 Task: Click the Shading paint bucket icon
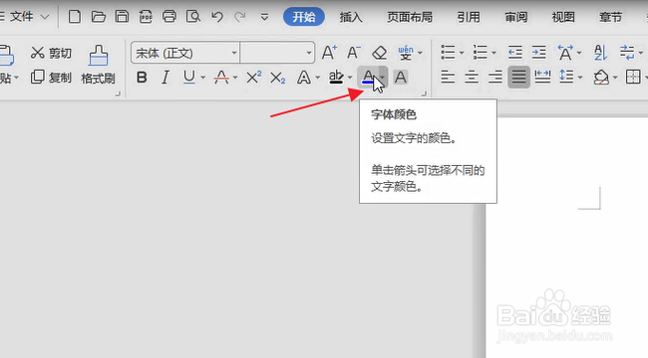click(x=601, y=78)
